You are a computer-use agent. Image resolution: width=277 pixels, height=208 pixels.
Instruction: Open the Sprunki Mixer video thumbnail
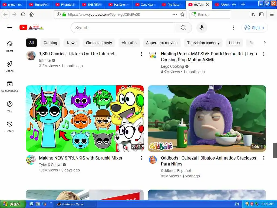85,119
